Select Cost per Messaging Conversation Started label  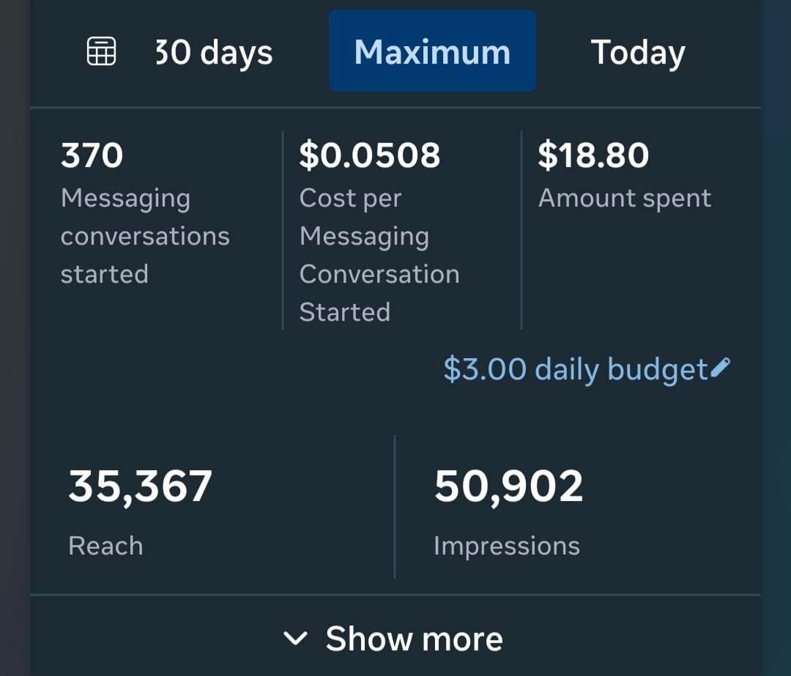point(379,255)
